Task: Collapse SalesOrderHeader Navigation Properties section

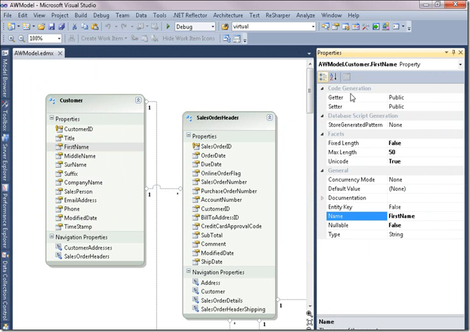Action: tap(188, 271)
